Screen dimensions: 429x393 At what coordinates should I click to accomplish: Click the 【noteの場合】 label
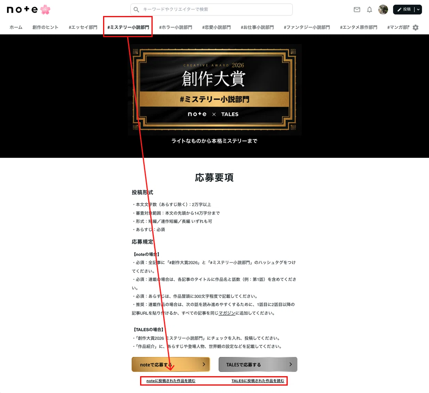[x=146, y=254]
